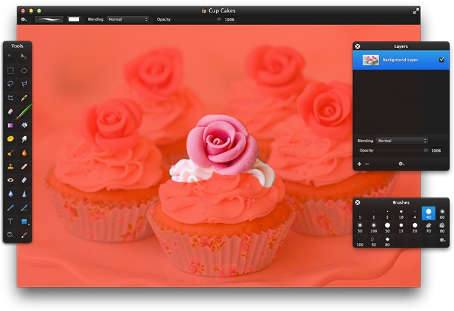Screen dimensions: 454x311
Task: Select the Type (T) tool
Action: point(10,221)
